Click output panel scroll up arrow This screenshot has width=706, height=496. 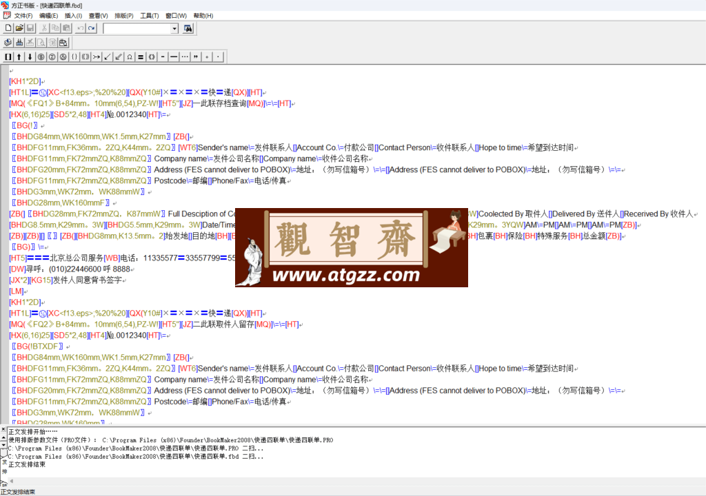[x=3, y=437]
